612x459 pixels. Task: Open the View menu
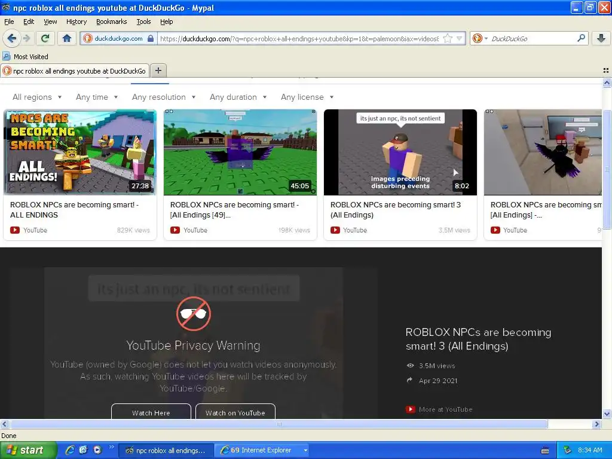point(50,22)
